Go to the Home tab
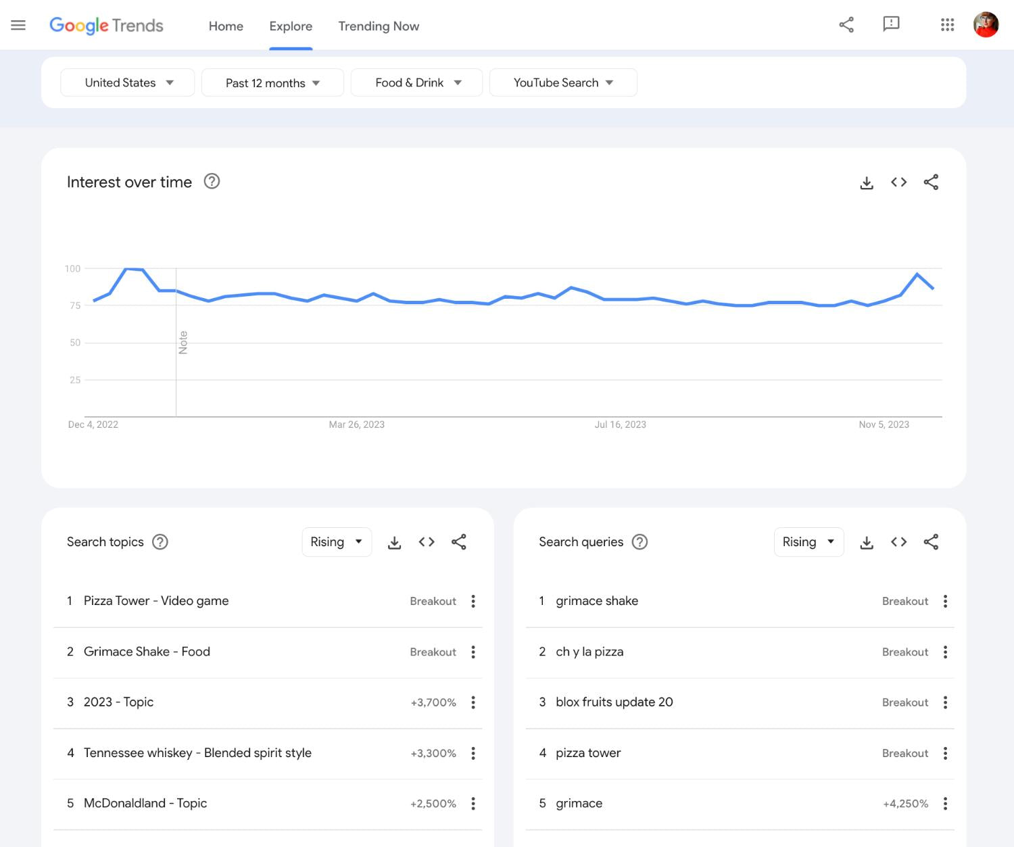 pos(226,26)
